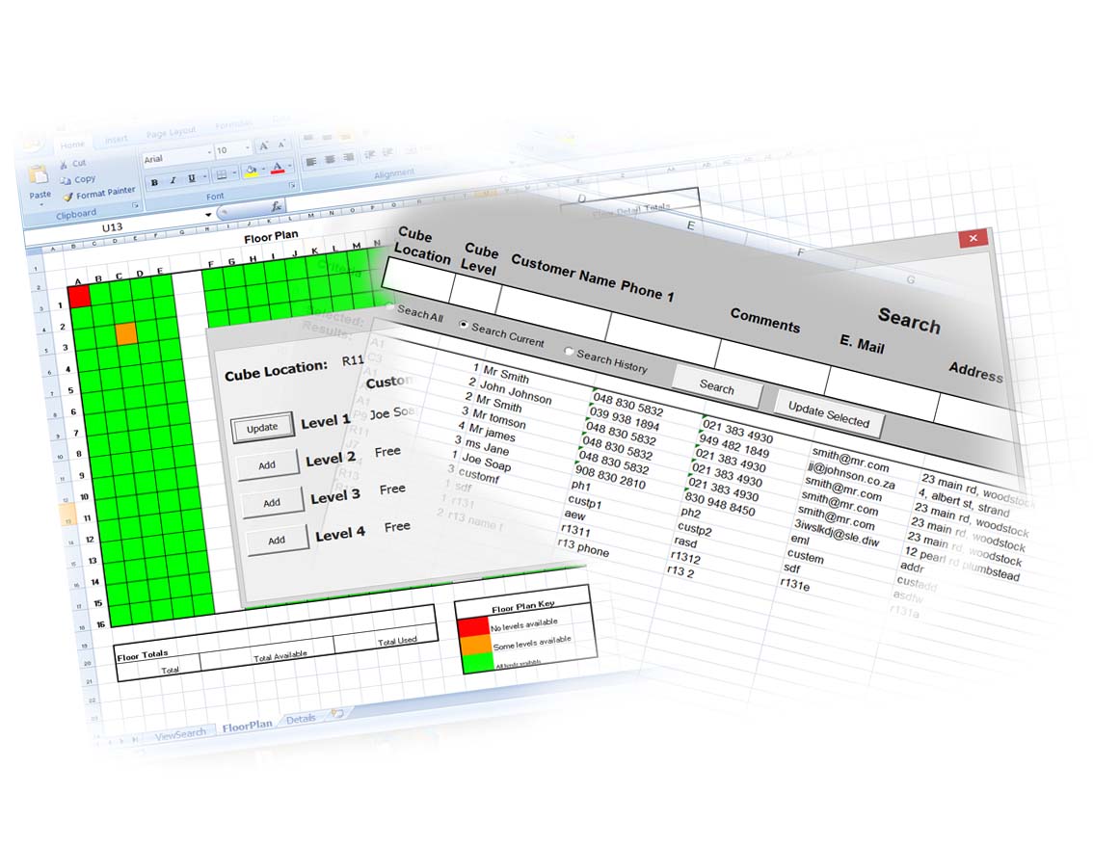Toggle Bold formatting in Font group
This screenshot has height=846, width=1093.
[154, 180]
